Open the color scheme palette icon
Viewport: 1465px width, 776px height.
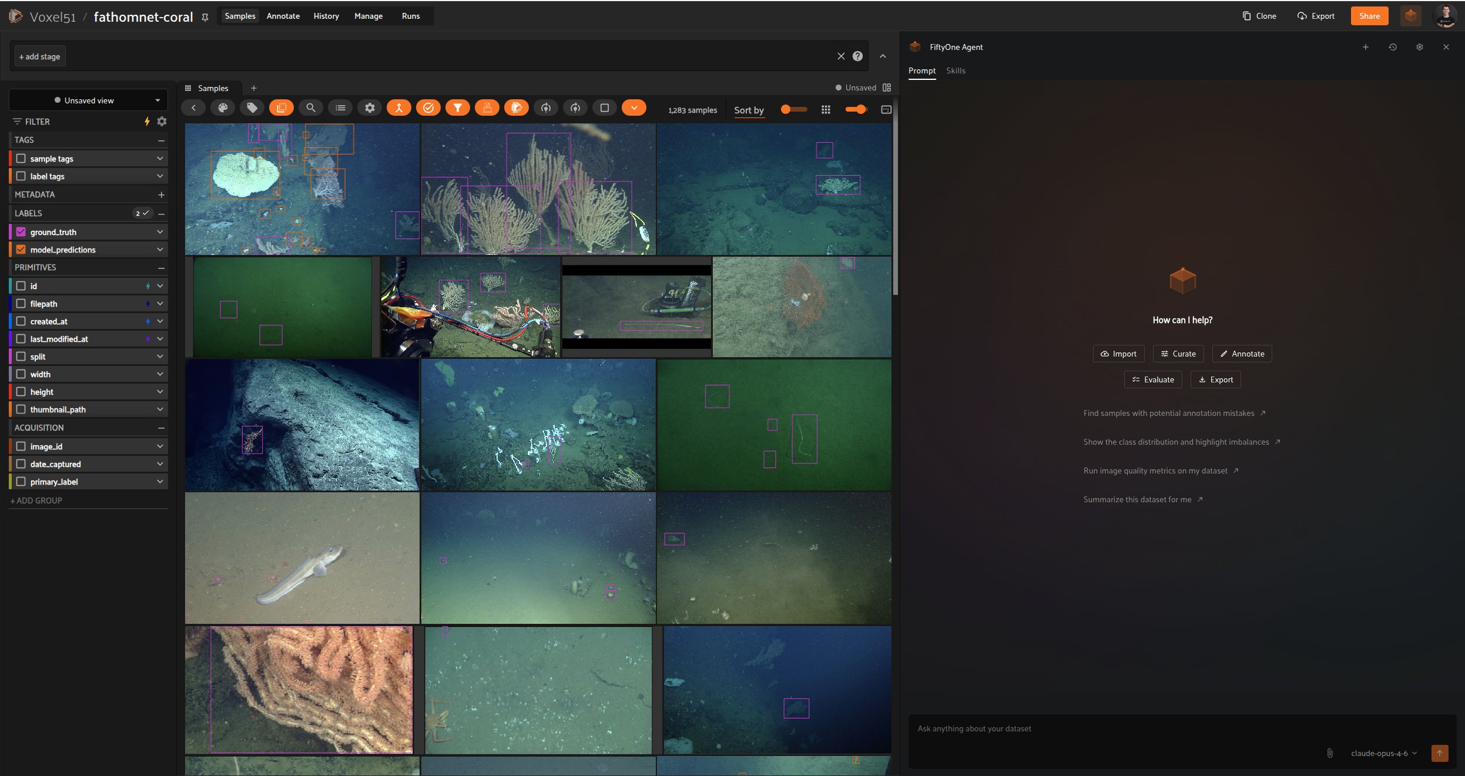pos(223,108)
